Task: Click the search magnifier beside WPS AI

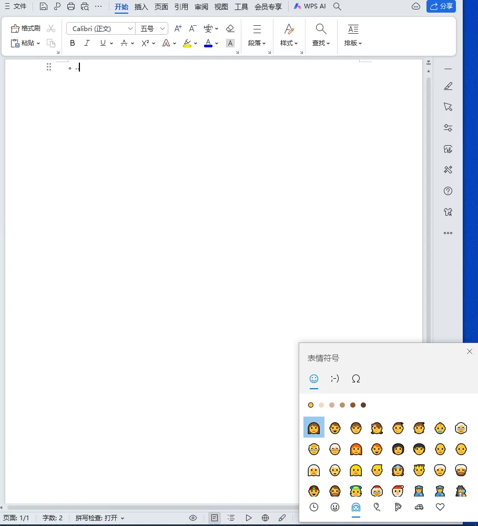Action: [338, 6]
